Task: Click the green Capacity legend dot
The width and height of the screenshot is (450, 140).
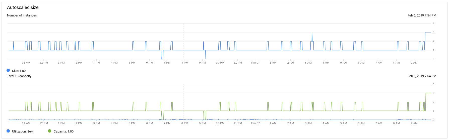Action: coord(49,131)
